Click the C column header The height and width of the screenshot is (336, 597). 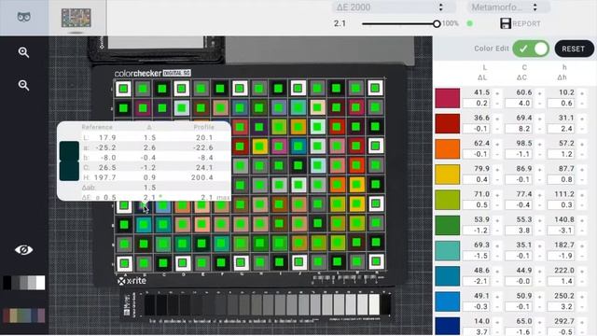pyautogui.click(x=524, y=67)
